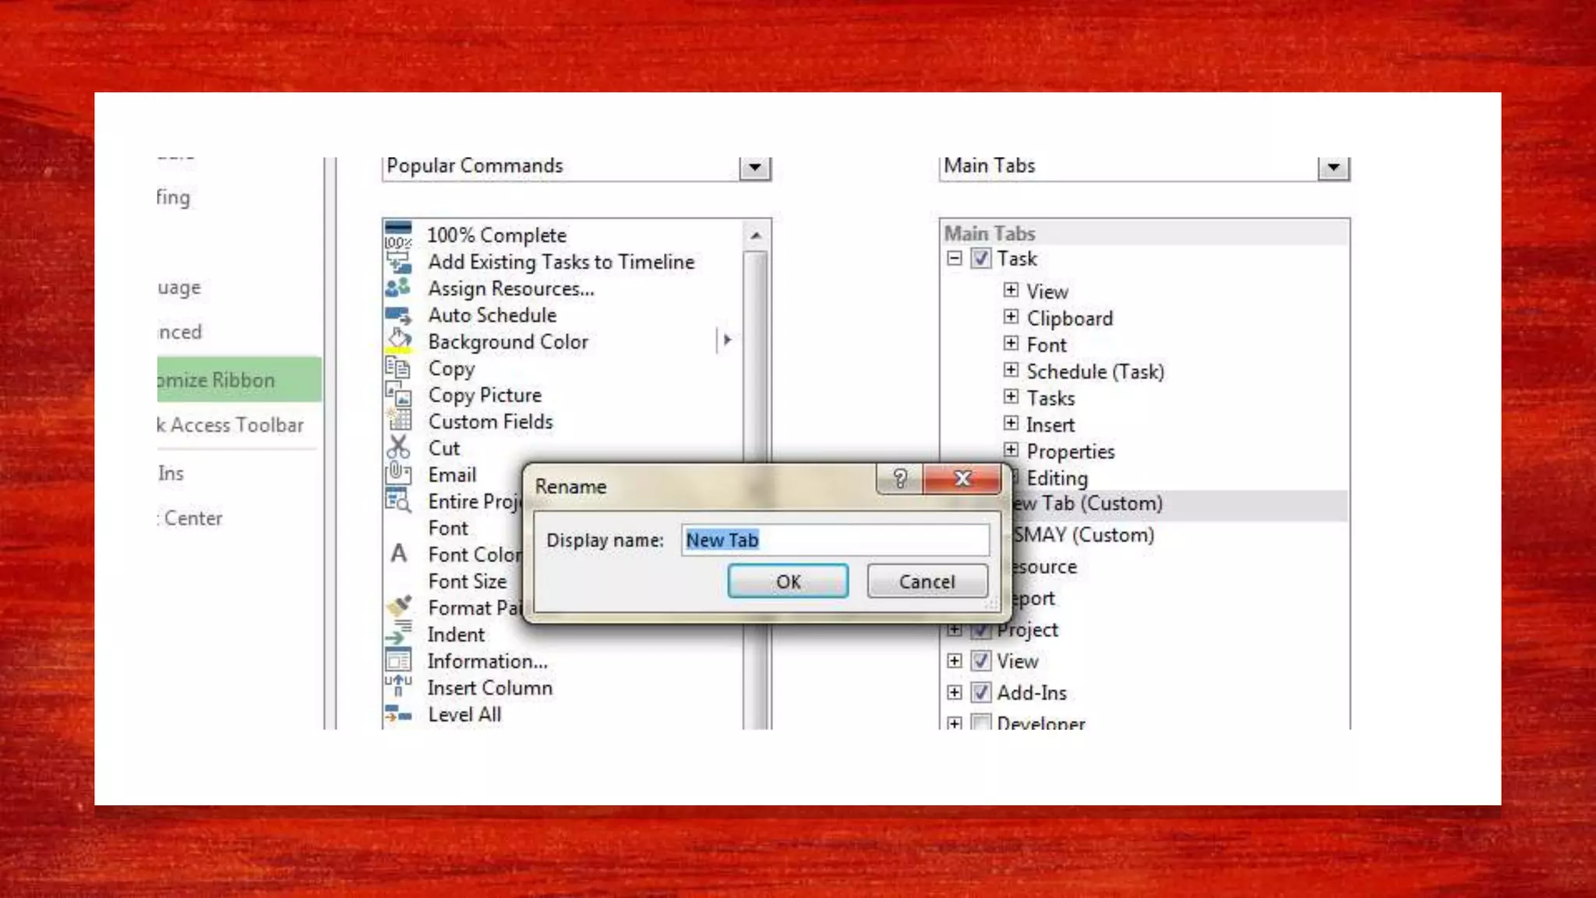The image size is (1596, 898).
Task: Select the Copy Picture icon
Action: click(398, 394)
